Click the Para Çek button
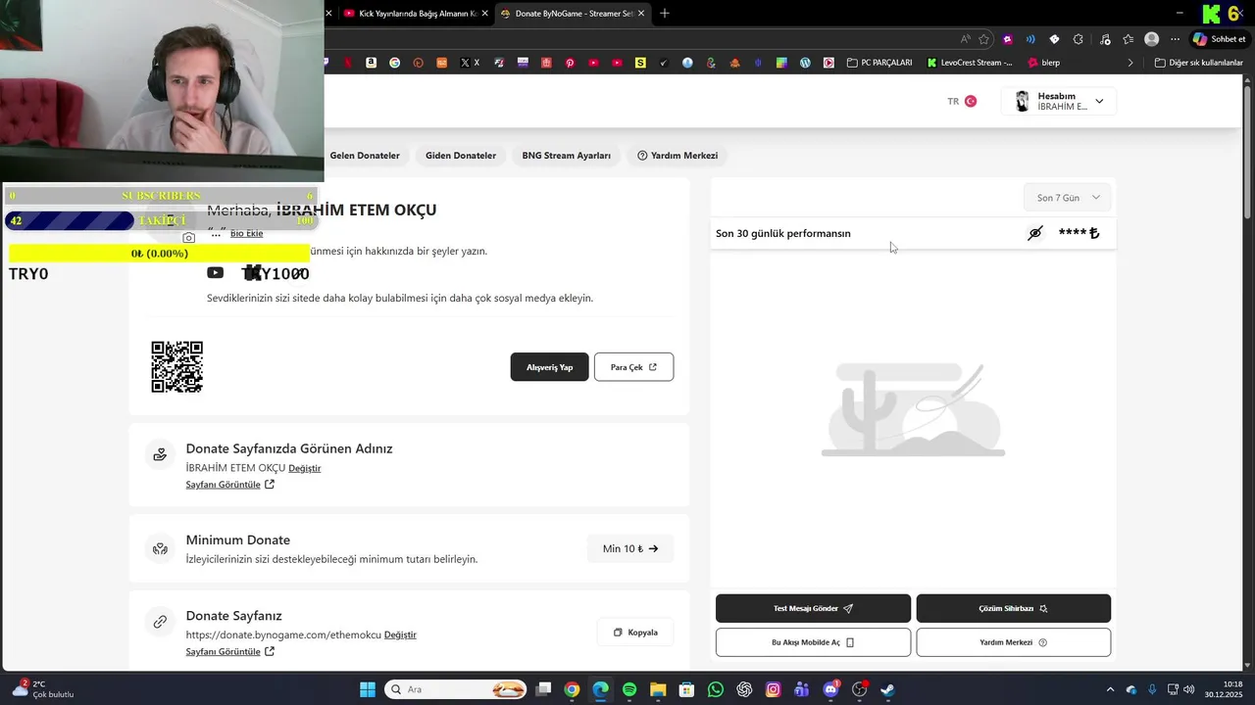Viewport: 1255px width, 705px height. (x=633, y=367)
